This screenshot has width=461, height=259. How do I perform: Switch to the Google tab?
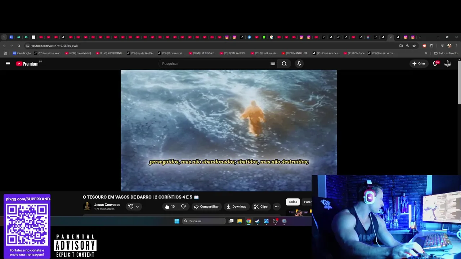click(x=272, y=37)
